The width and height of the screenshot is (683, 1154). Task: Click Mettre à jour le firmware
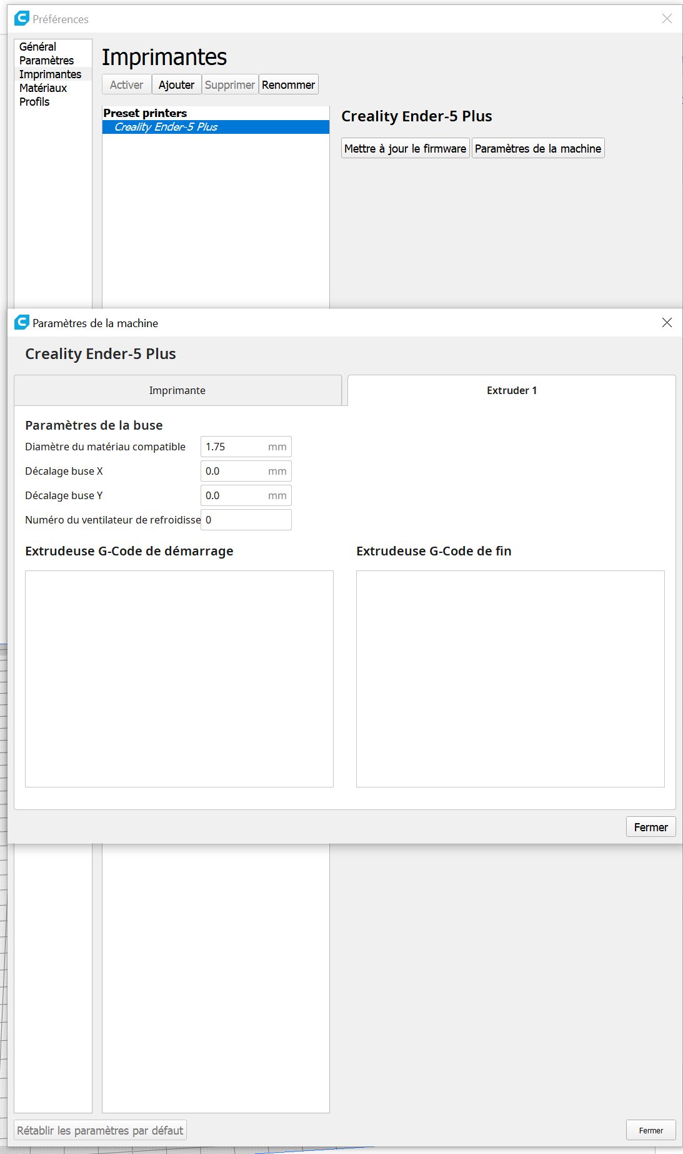pos(405,148)
